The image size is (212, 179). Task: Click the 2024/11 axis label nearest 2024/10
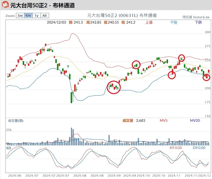click(174, 176)
